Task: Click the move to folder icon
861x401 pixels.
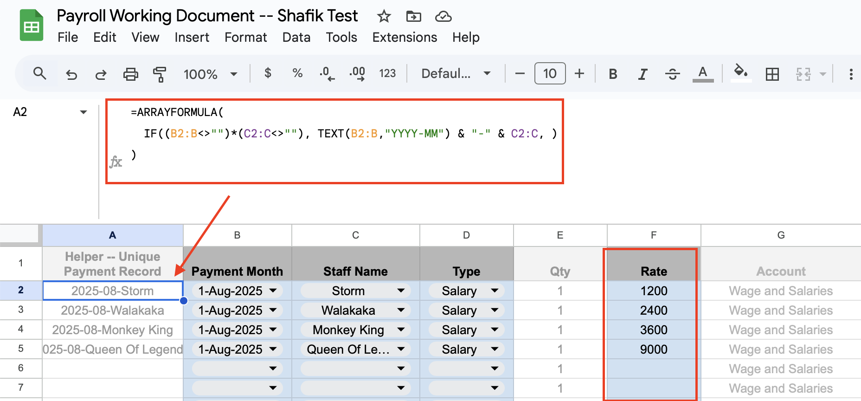Action: [413, 17]
